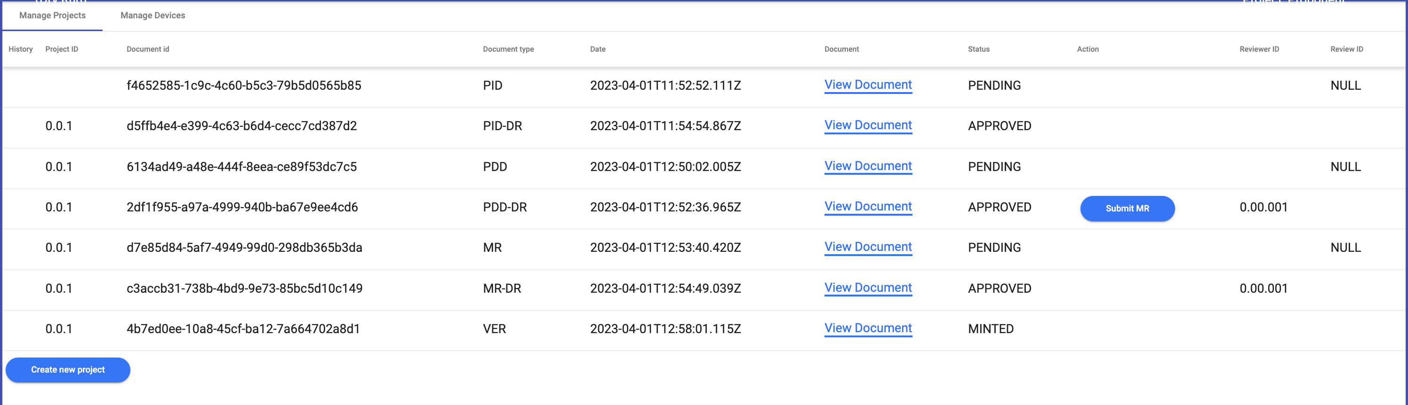The image size is (1408, 405).
Task: Open View Document for MR-DR row
Action: pos(867,288)
